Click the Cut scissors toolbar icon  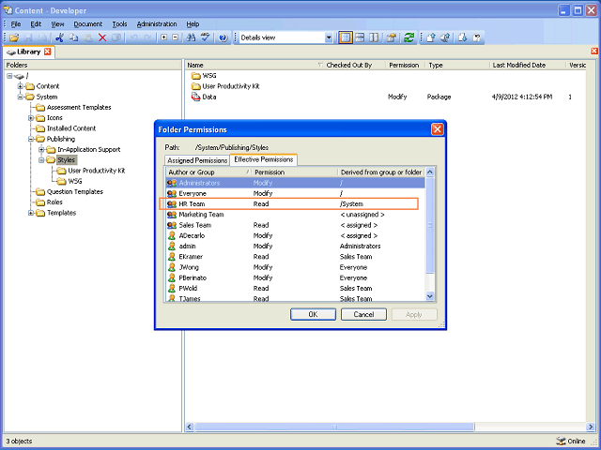59,37
